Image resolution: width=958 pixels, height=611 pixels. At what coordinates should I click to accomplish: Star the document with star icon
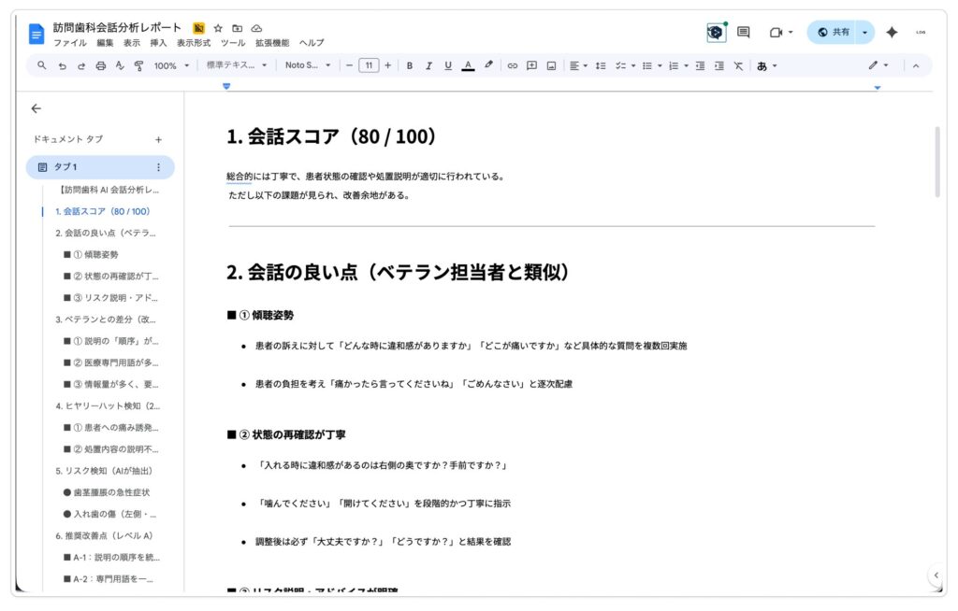click(x=218, y=28)
